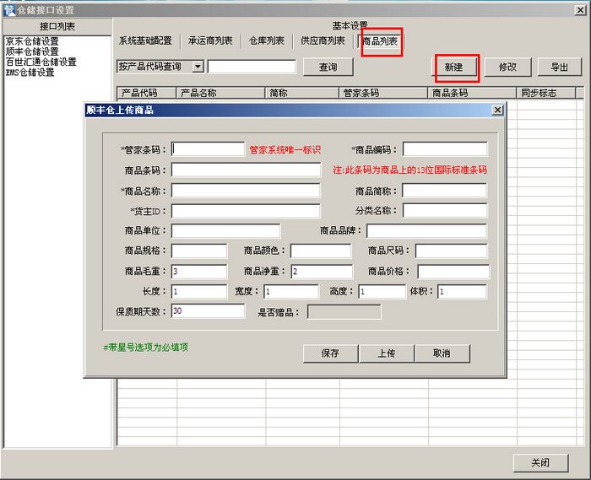This screenshot has width=591, height=480.
Task: Focus the 商品名称 input field
Action: click(246, 191)
